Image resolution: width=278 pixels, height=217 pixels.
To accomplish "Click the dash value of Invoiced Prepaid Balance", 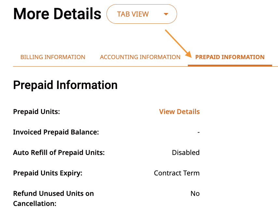I will tap(198, 132).
